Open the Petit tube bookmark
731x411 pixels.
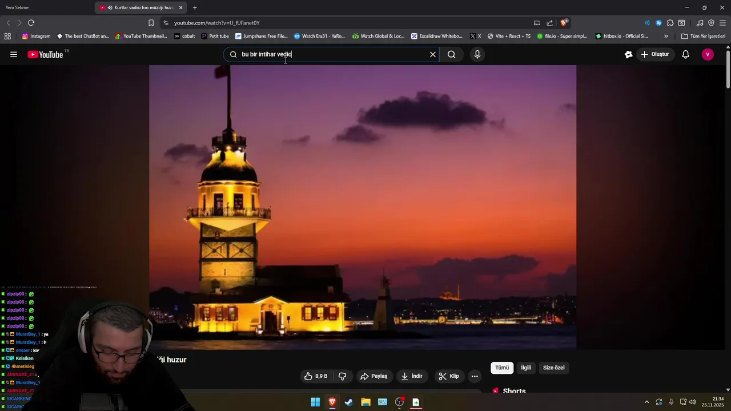215,36
